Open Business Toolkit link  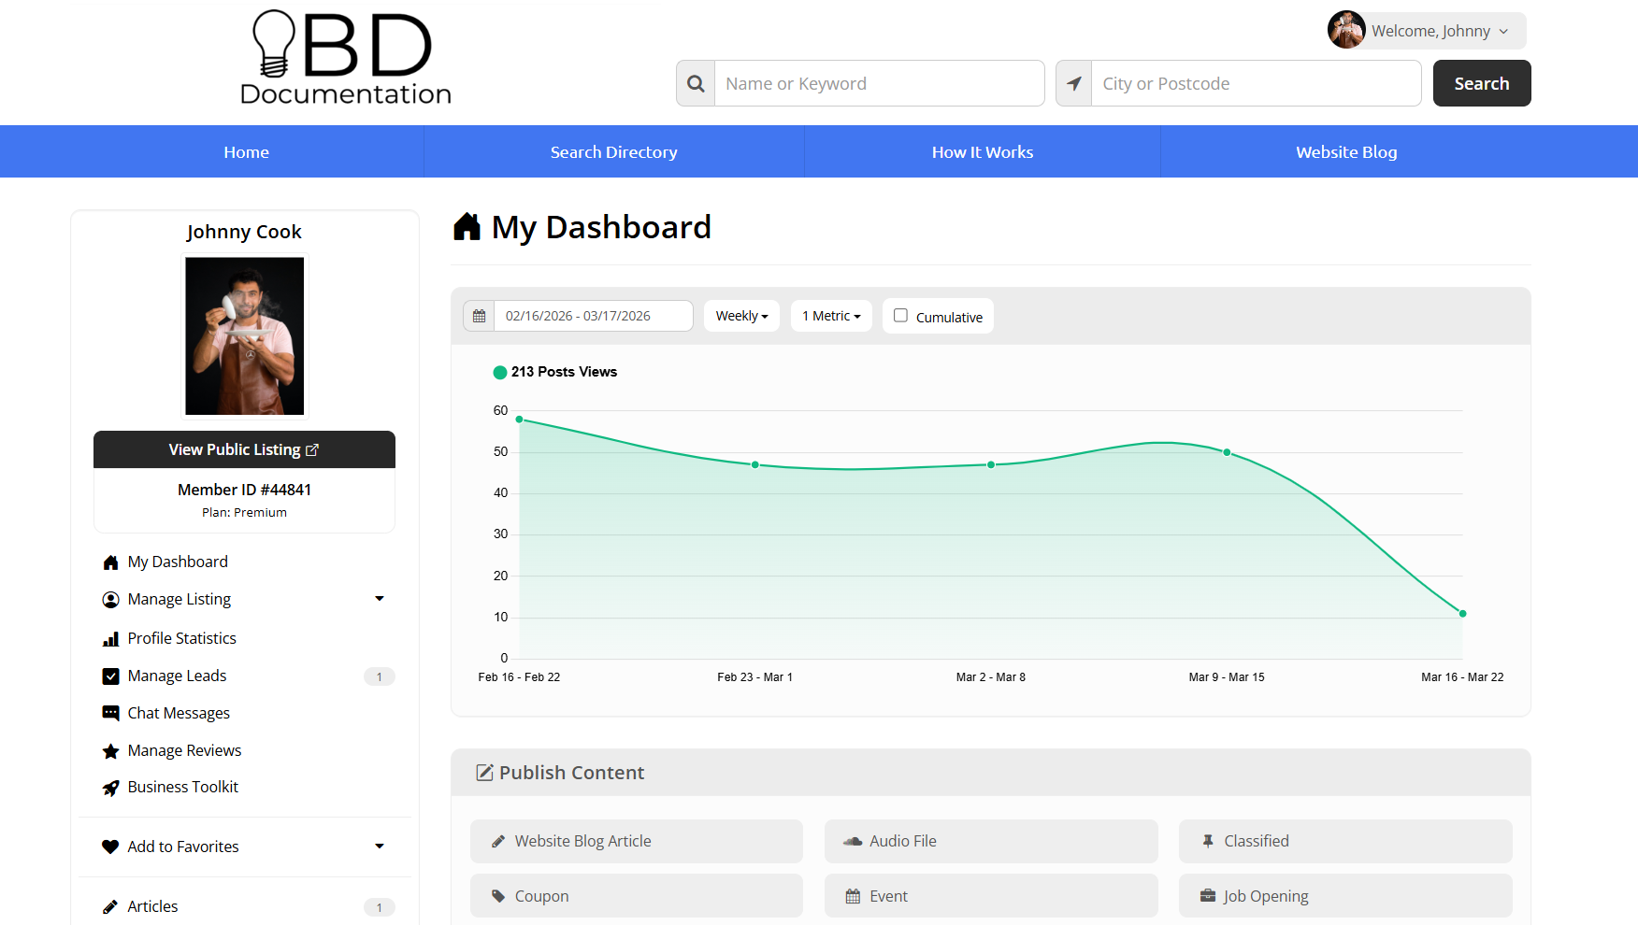(x=183, y=787)
